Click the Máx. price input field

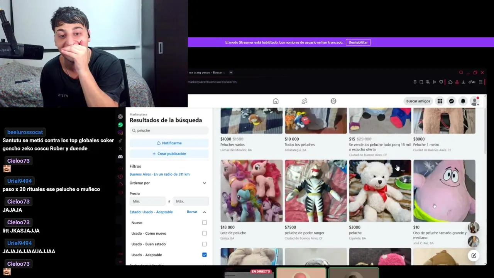[191, 201]
